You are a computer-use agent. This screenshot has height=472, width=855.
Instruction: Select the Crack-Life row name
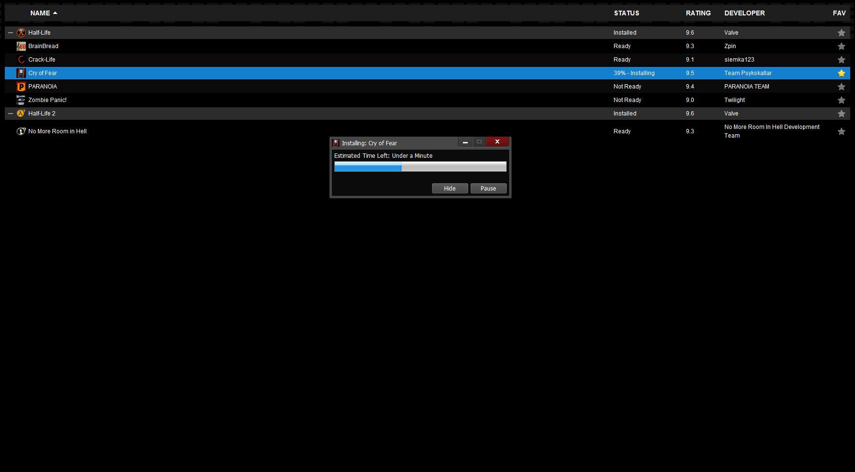click(42, 60)
